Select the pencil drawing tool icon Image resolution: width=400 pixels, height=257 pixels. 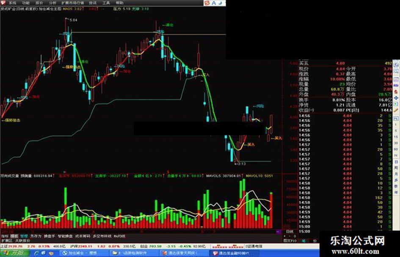pos(396,111)
